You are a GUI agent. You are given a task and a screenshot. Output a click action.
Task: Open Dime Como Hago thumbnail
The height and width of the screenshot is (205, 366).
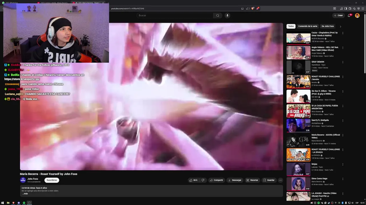(x=298, y=184)
